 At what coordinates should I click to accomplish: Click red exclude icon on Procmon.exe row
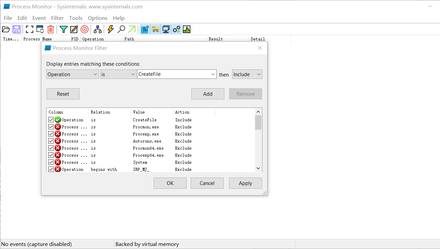click(x=58, y=127)
